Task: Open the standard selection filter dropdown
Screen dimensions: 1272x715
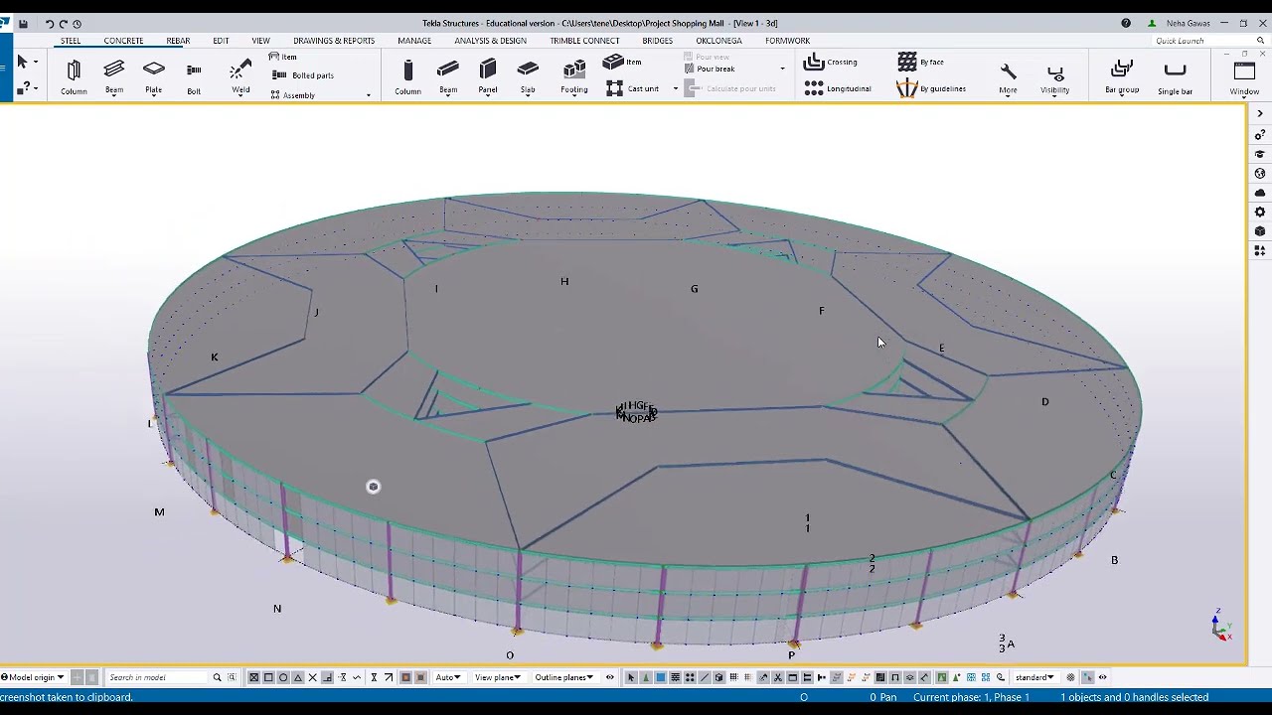Action: coord(1034,677)
